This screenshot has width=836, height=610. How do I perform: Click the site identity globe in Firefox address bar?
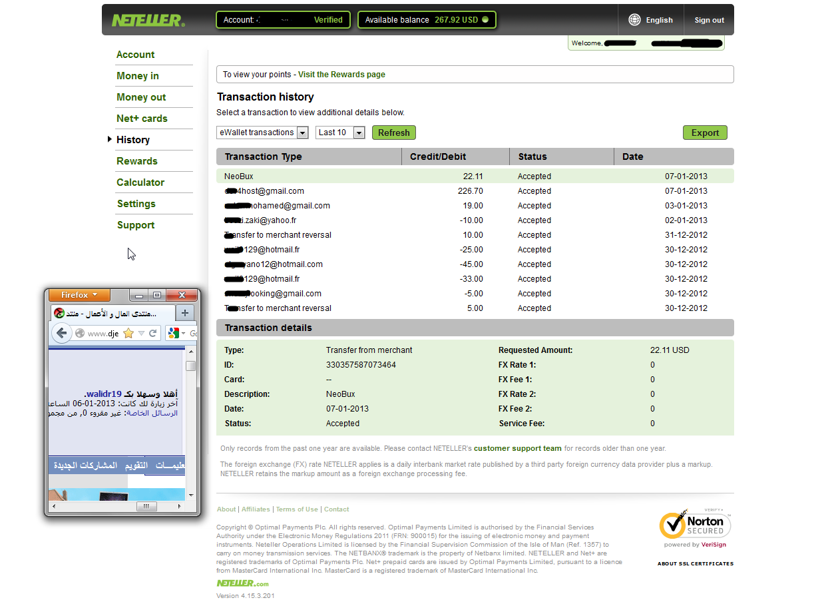(80, 333)
